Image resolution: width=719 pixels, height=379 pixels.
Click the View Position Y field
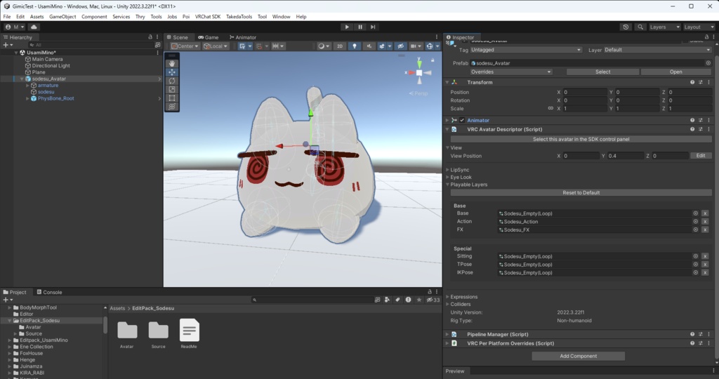click(626, 157)
